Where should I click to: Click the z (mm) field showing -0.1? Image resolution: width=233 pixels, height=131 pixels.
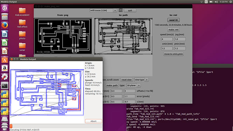[129, 102]
